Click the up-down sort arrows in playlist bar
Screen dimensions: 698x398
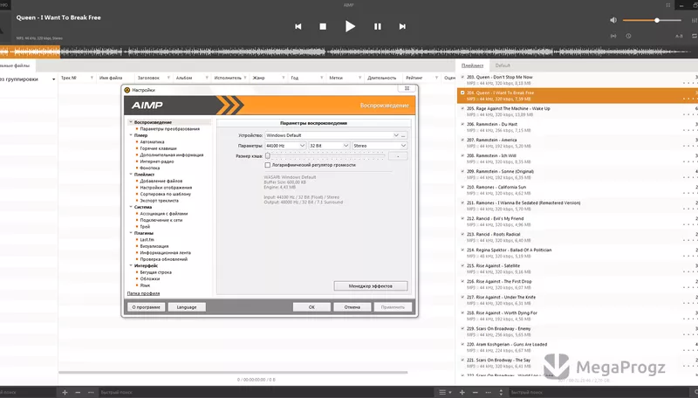pos(501,392)
